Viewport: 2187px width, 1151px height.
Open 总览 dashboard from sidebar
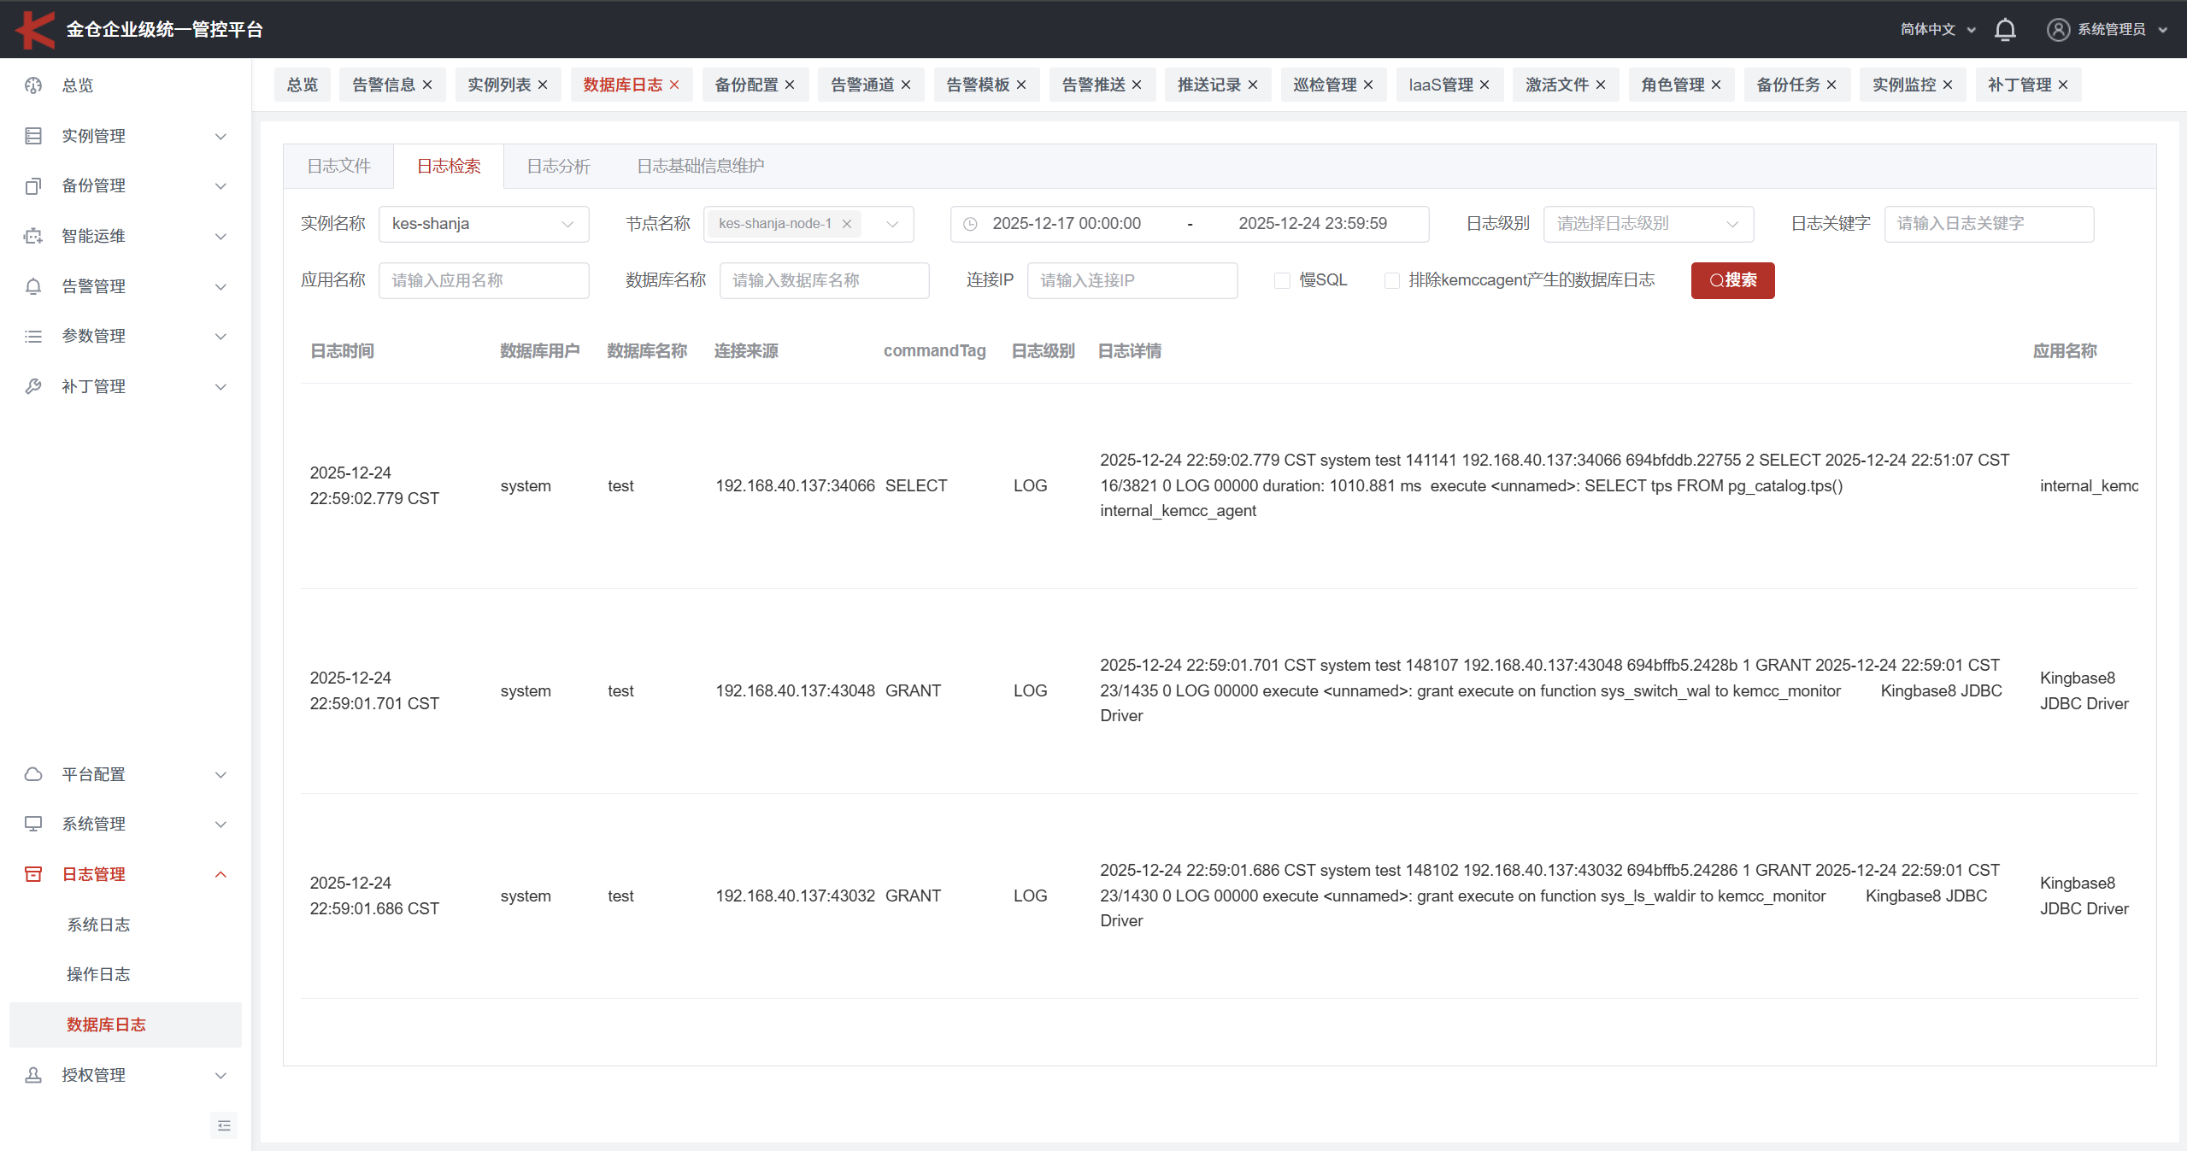pyautogui.click(x=78, y=85)
